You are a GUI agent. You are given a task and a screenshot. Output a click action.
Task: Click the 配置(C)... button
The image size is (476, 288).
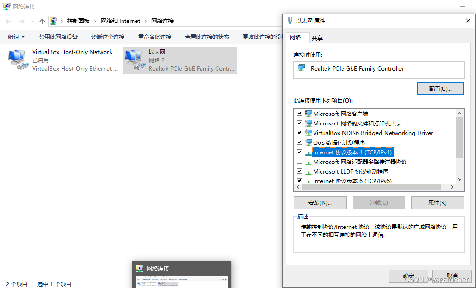[440, 89]
